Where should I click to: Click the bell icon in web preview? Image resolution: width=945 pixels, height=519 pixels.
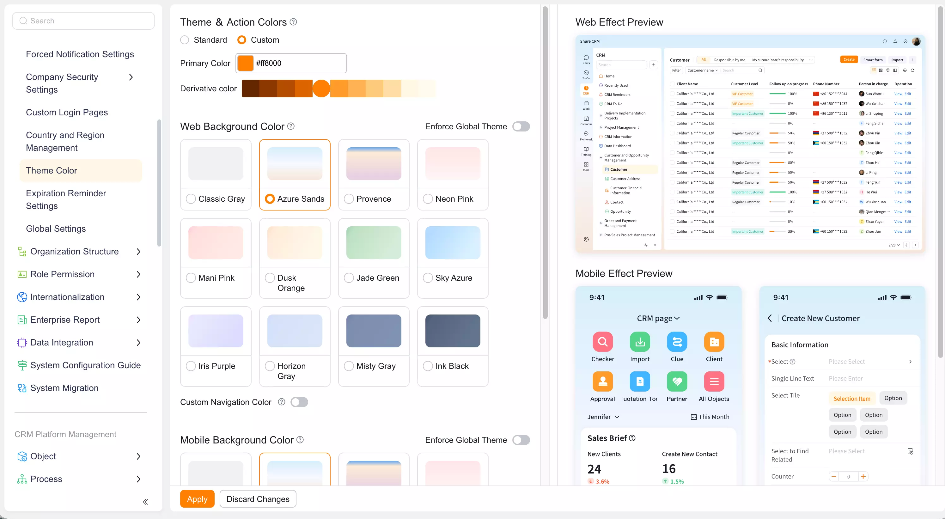pyautogui.click(x=895, y=41)
